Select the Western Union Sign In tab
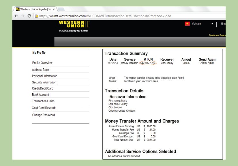This screenshot has height=166, width=238. click(35, 9)
